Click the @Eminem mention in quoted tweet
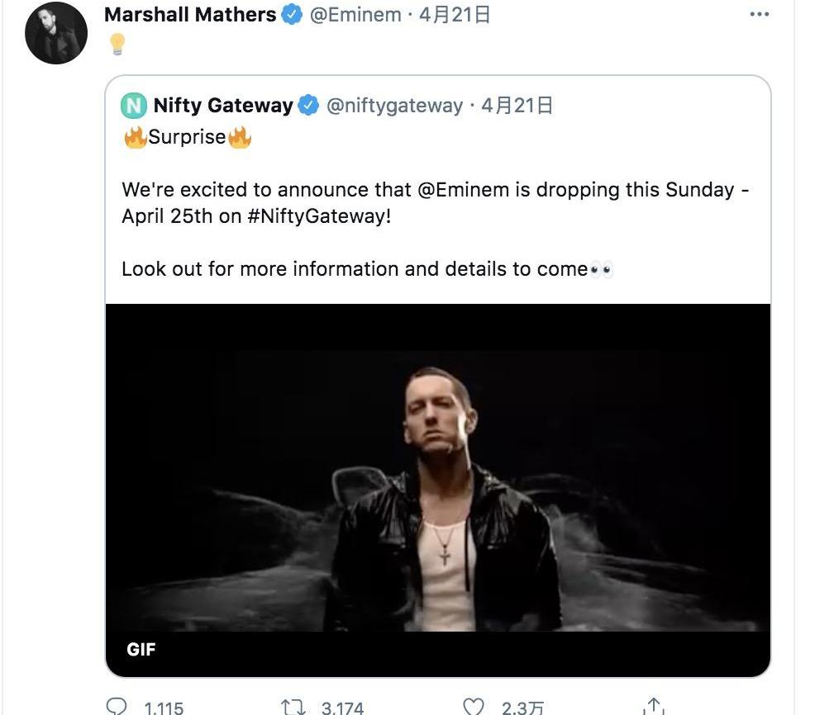 pyautogui.click(x=463, y=190)
